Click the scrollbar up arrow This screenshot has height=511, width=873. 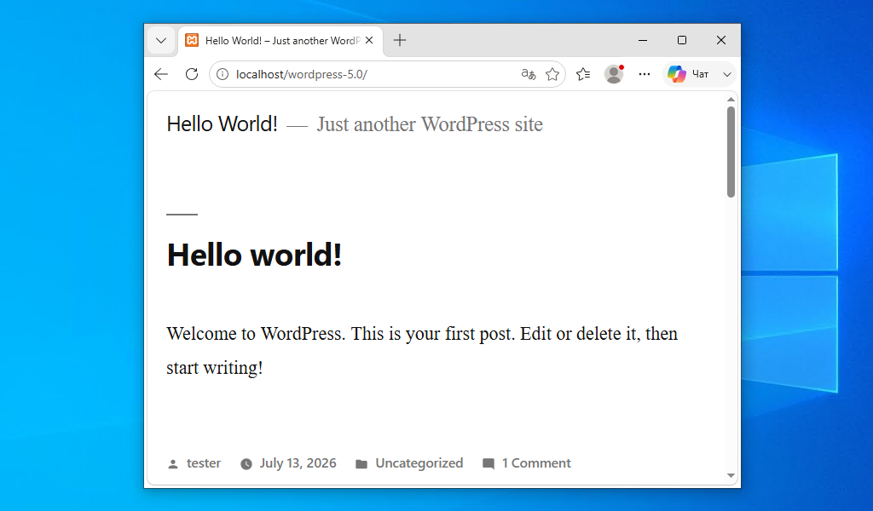point(731,100)
